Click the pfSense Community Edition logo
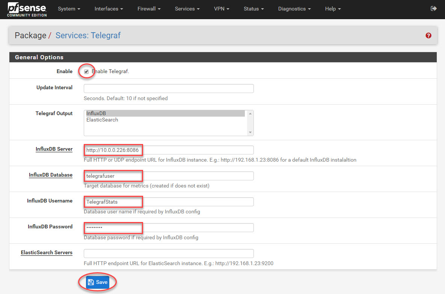The width and height of the screenshot is (445, 294). coord(27,9)
